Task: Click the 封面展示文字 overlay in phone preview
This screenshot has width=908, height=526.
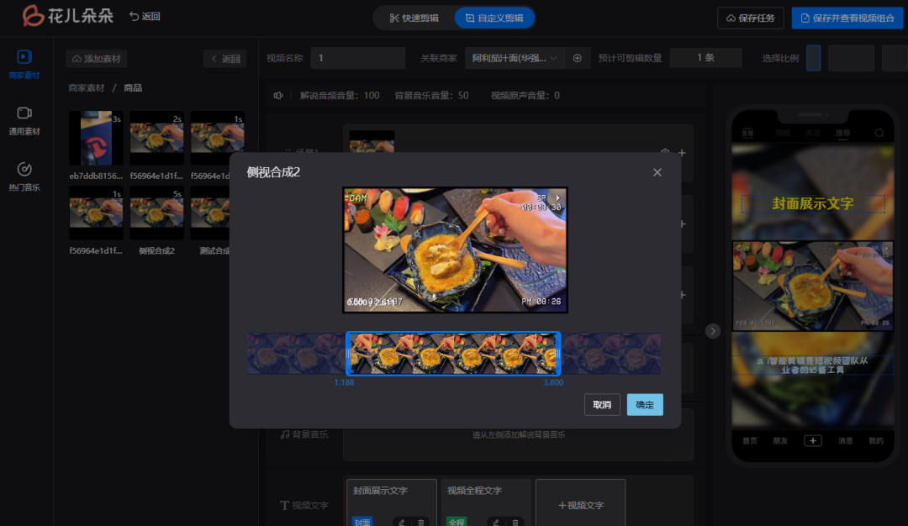Action: click(x=813, y=203)
